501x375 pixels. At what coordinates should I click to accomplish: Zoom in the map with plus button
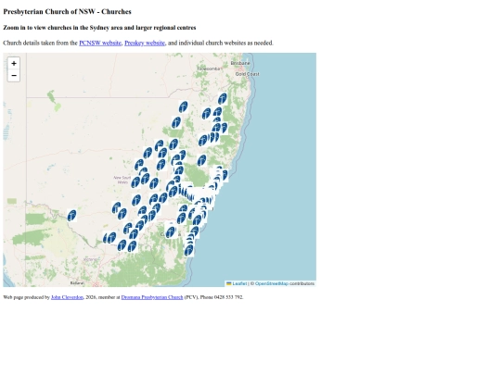tap(14, 64)
